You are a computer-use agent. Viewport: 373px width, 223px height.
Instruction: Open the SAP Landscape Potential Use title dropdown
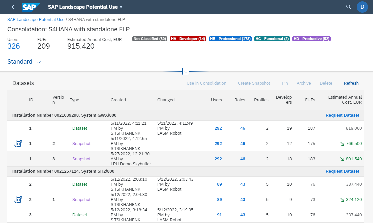tap(85, 7)
